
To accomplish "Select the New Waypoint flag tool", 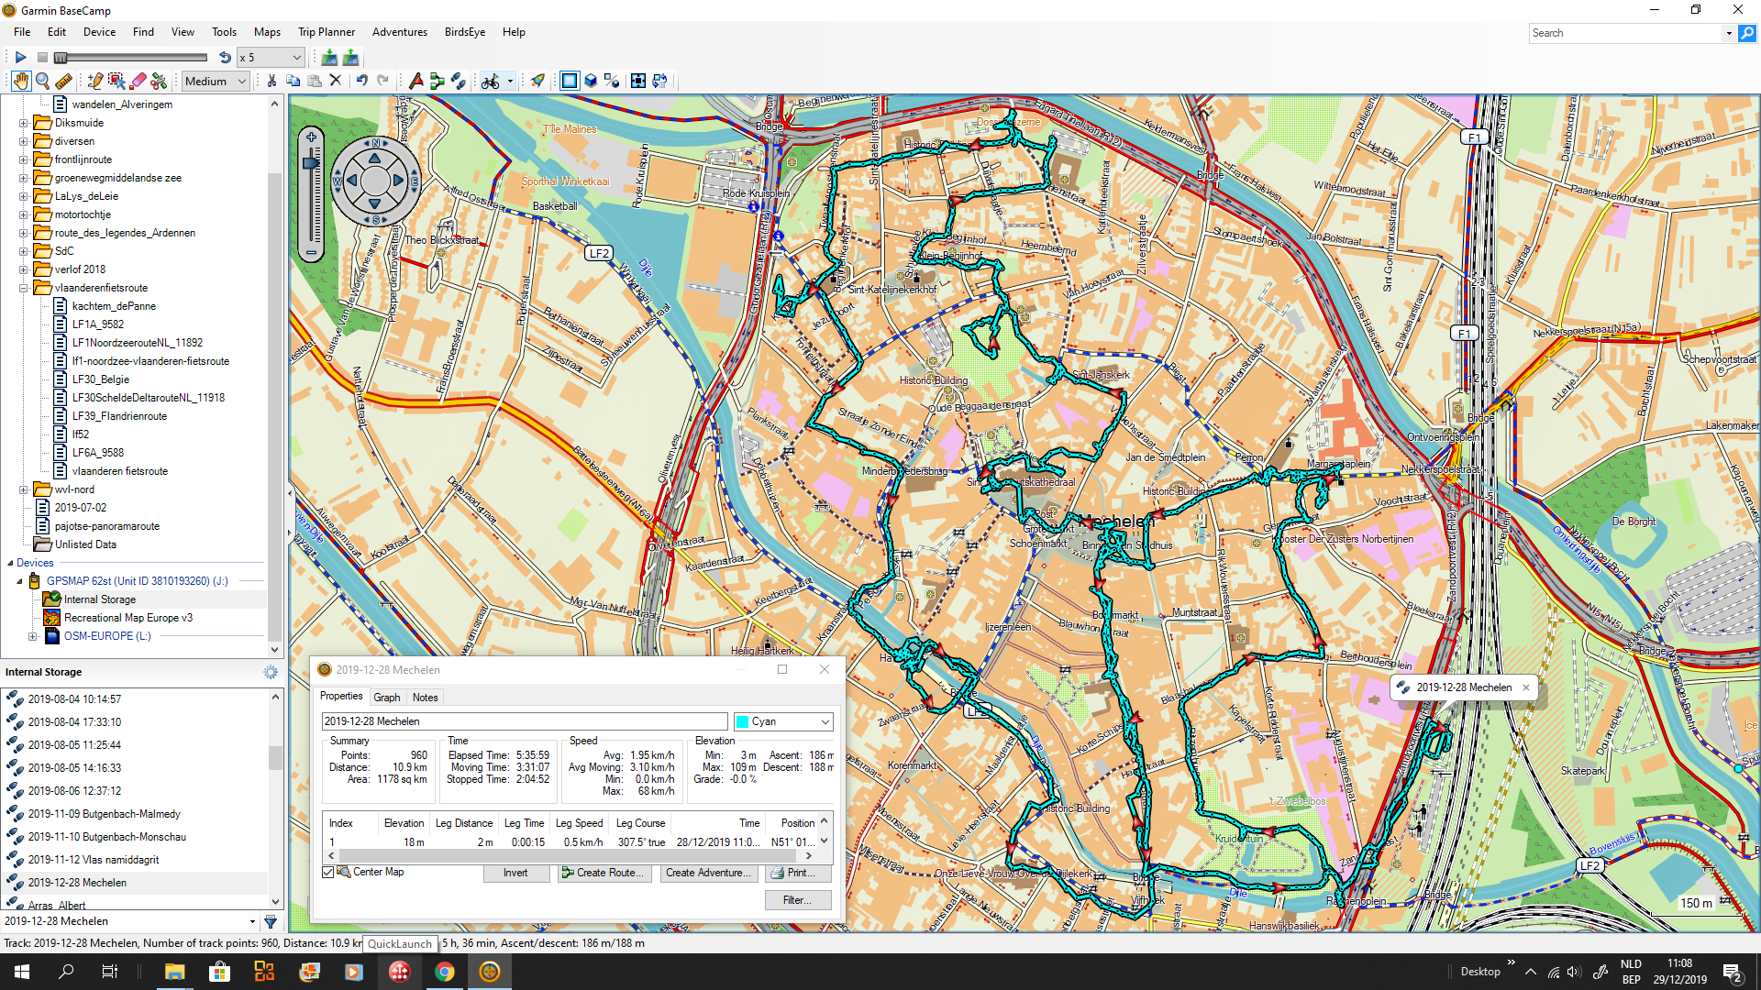I will (x=415, y=81).
